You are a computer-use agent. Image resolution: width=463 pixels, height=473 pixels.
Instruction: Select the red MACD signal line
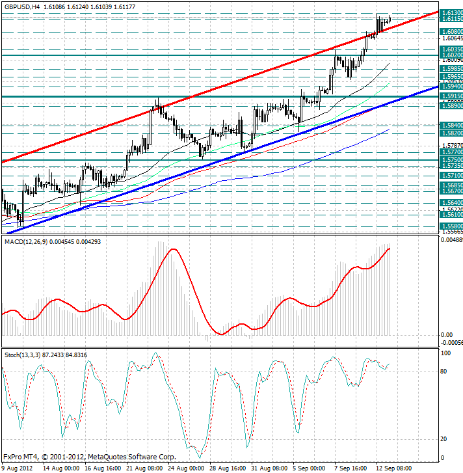coord(196,291)
